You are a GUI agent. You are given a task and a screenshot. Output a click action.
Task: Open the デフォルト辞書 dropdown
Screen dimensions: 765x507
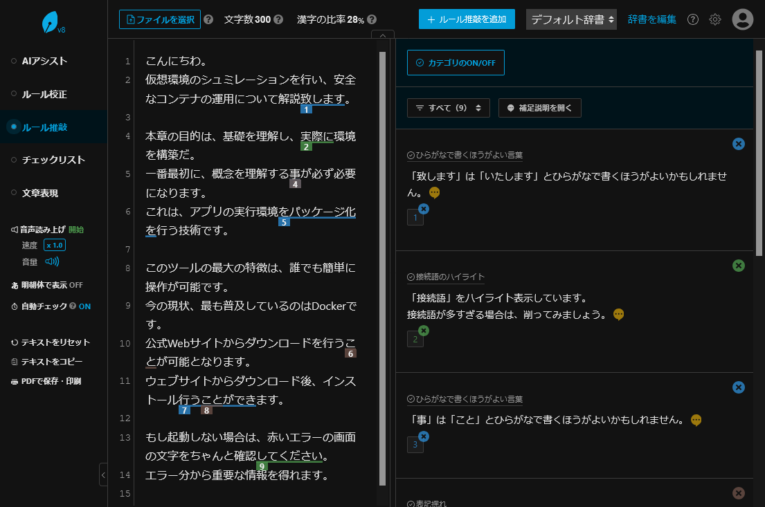pyautogui.click(x=571, y=19)
